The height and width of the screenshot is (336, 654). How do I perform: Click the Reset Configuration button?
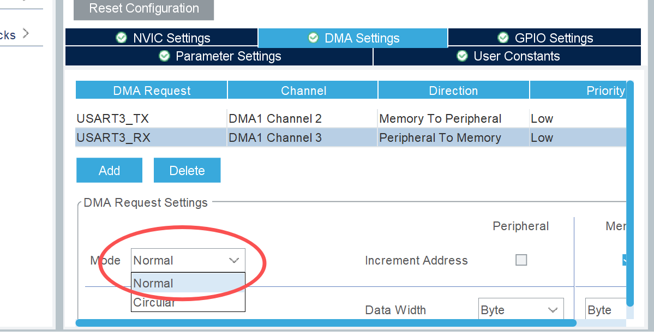pos(143,9)
